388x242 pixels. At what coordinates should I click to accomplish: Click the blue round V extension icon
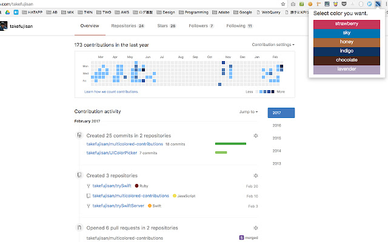click(x=369, y=4)
